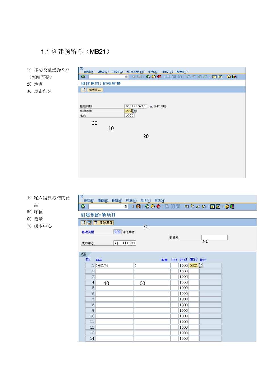The width and height of the screenshot is (270, 382).
Task: Open 系统(Y) menu in initial screen window
Action: 167,72
